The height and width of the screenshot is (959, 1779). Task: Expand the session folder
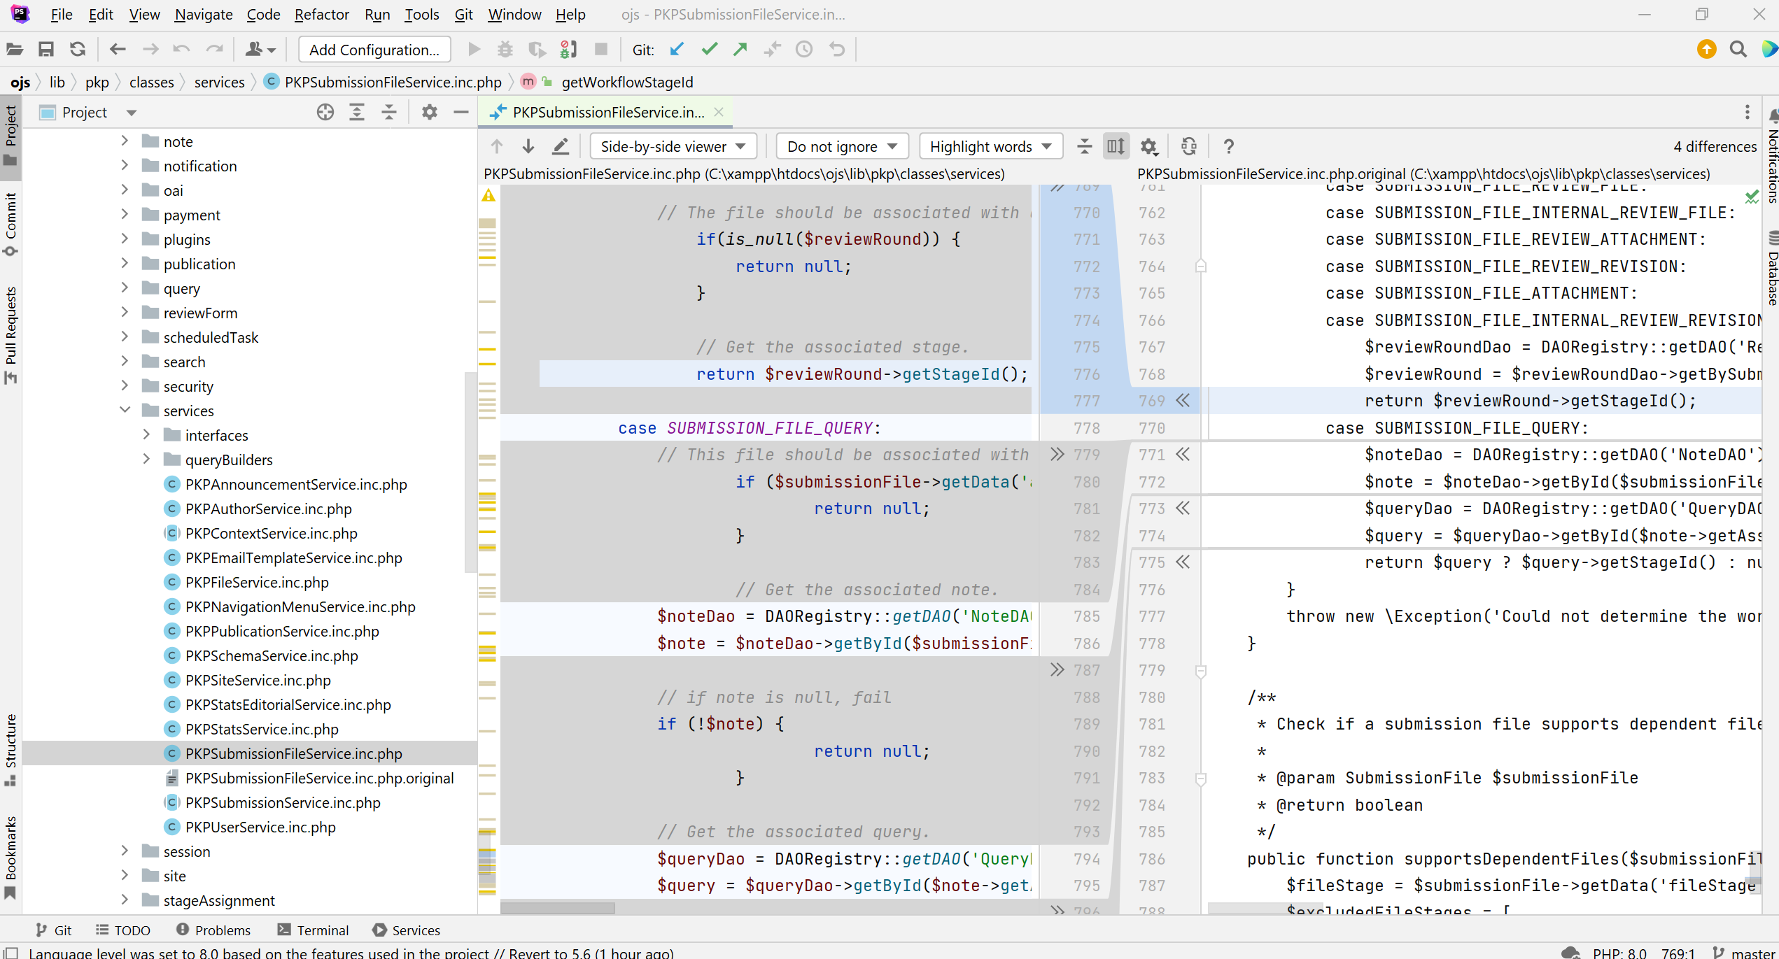pyautogui.click(x=125, y=851)
